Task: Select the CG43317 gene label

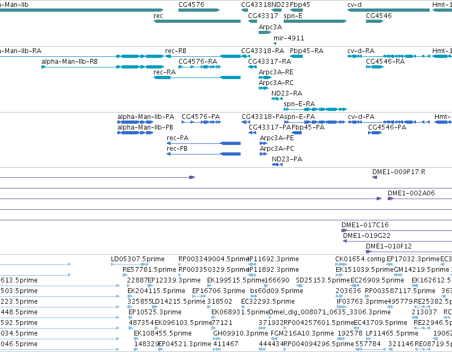Action: pos(263,16)
